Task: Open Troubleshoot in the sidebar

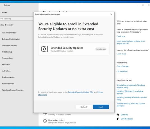Action: (8, 58)
